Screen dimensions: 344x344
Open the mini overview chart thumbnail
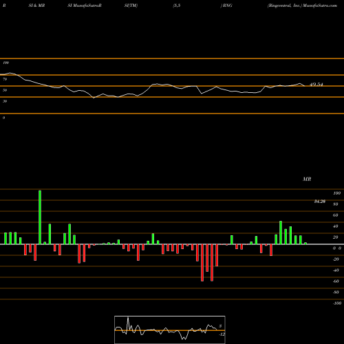coord(170,330)
